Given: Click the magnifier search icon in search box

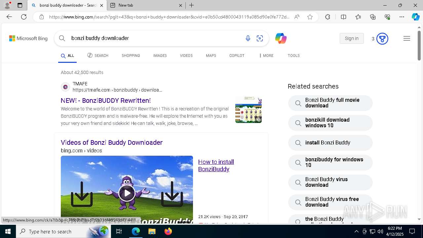Looking at the screenshot, I should point(62,38).
